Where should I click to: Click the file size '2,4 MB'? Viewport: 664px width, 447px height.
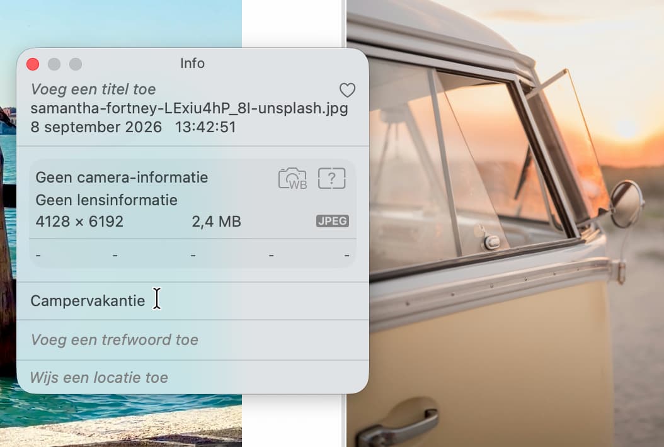(x=216, y=222)
